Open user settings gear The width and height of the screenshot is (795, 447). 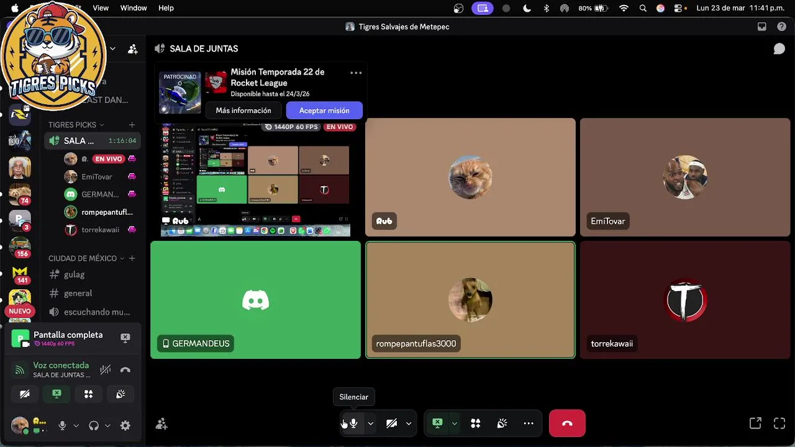pos(125,425)
